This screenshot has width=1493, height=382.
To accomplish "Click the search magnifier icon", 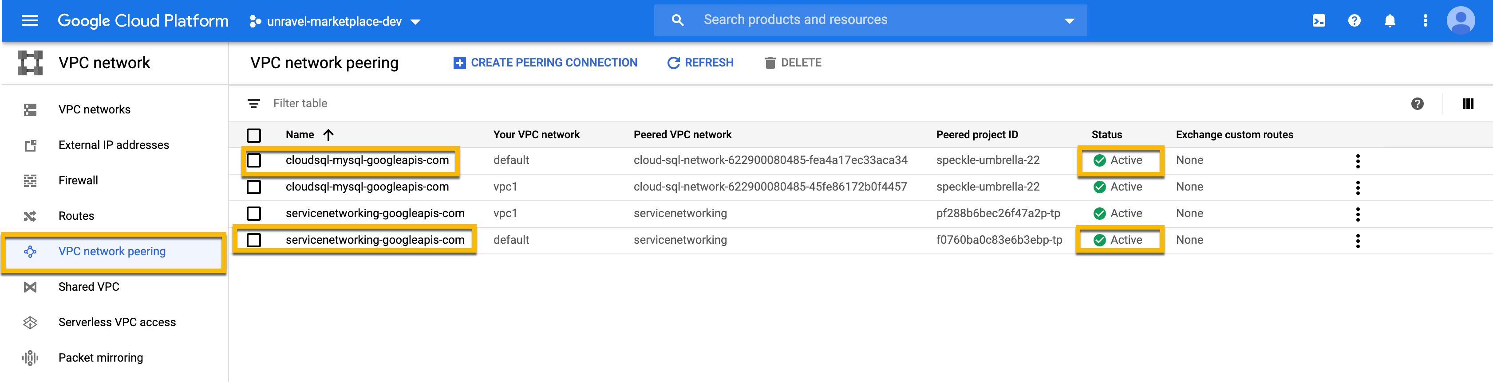I will (x=677, y=20).
